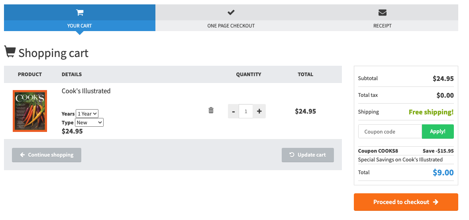Click Proceed to checkout orange button

click(406, 202)
